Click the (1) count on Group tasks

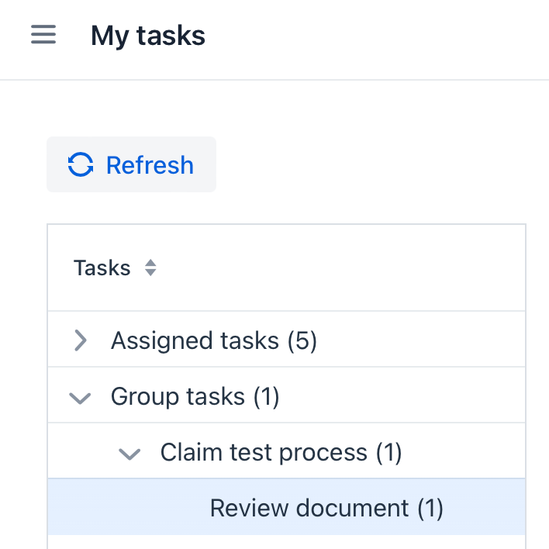coord(265,397)
